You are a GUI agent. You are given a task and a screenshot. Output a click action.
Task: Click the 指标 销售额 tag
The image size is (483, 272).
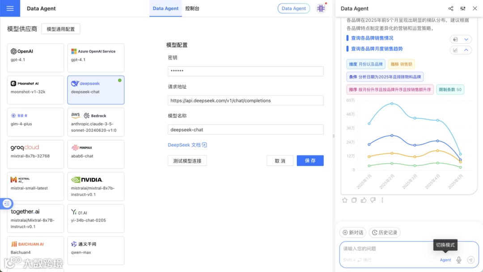point(401,64)
